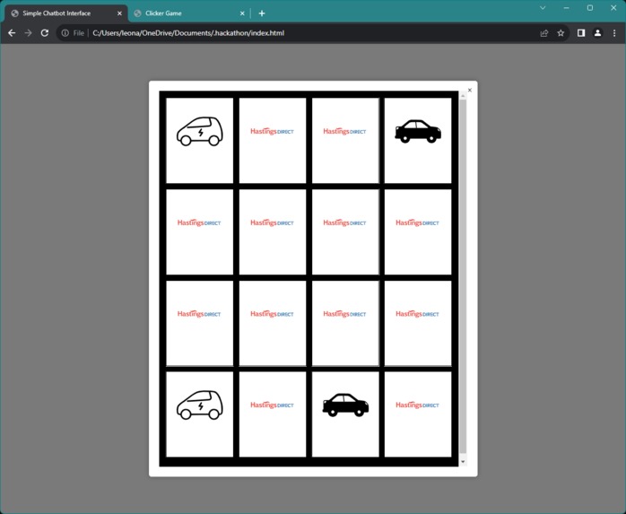Minimize the browser window

566,8
